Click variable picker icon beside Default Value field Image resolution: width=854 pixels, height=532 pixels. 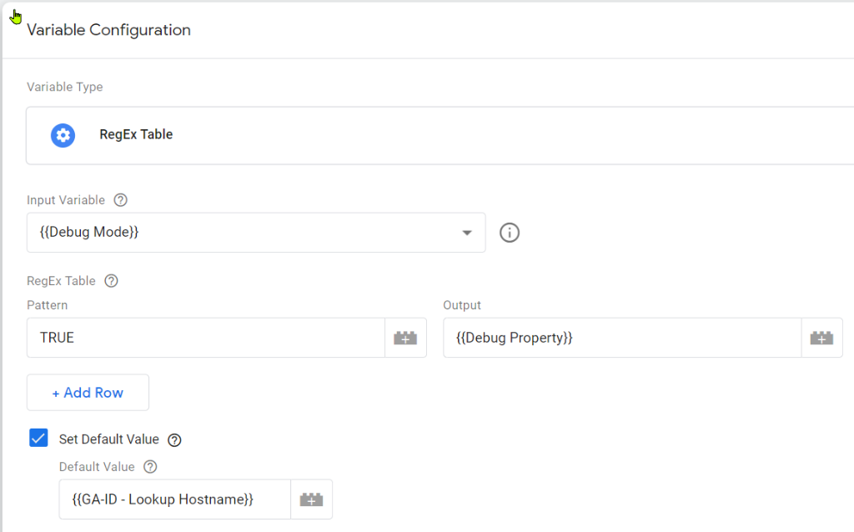(311, 499)
